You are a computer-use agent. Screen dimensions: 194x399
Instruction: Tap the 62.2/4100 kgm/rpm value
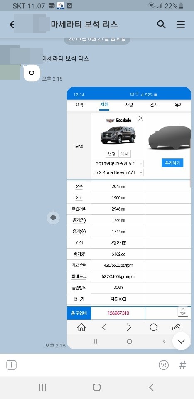click(x=118, y=277)
